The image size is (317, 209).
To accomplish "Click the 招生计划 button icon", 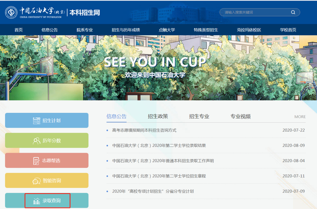I will [x=37, y=120].
